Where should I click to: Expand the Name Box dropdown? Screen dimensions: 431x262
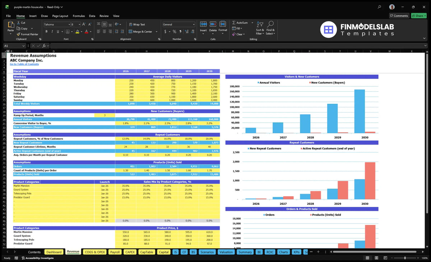coord(24,46)
